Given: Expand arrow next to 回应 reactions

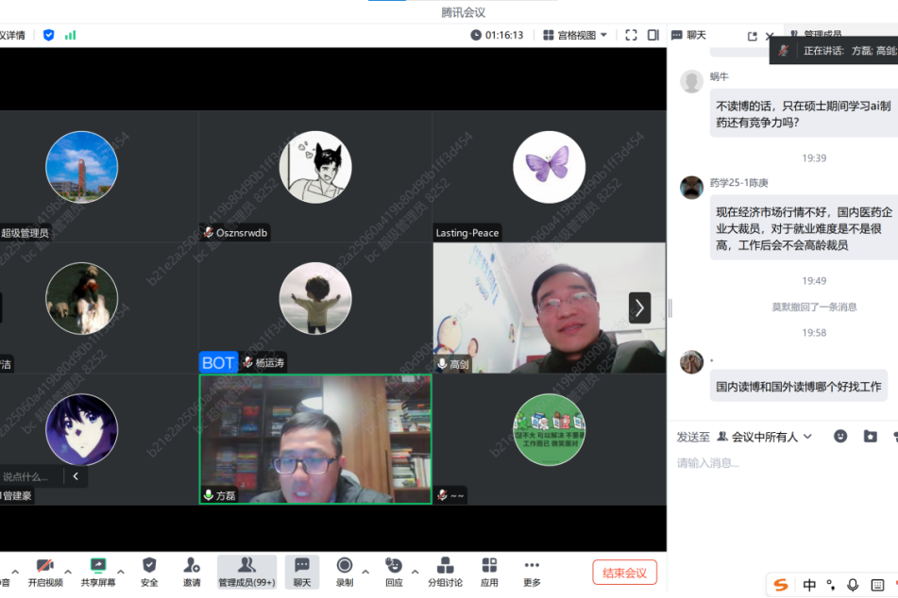Looking at the screenshot, I should tap(415, 572).
